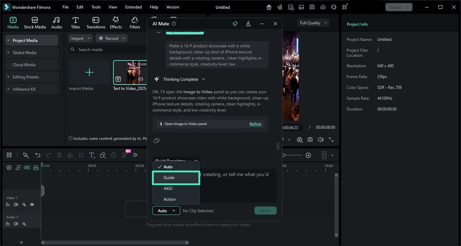
Task: Click the shapes overlay tool icon
Action: pos(102,155)
